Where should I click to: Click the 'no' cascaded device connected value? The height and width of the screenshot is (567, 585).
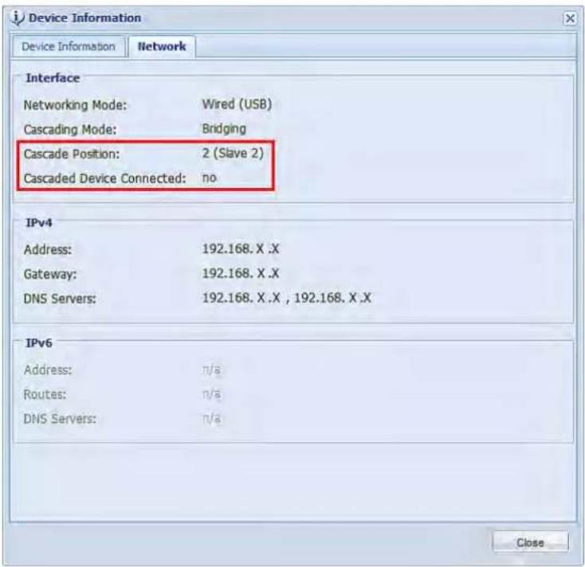[210, 178]
